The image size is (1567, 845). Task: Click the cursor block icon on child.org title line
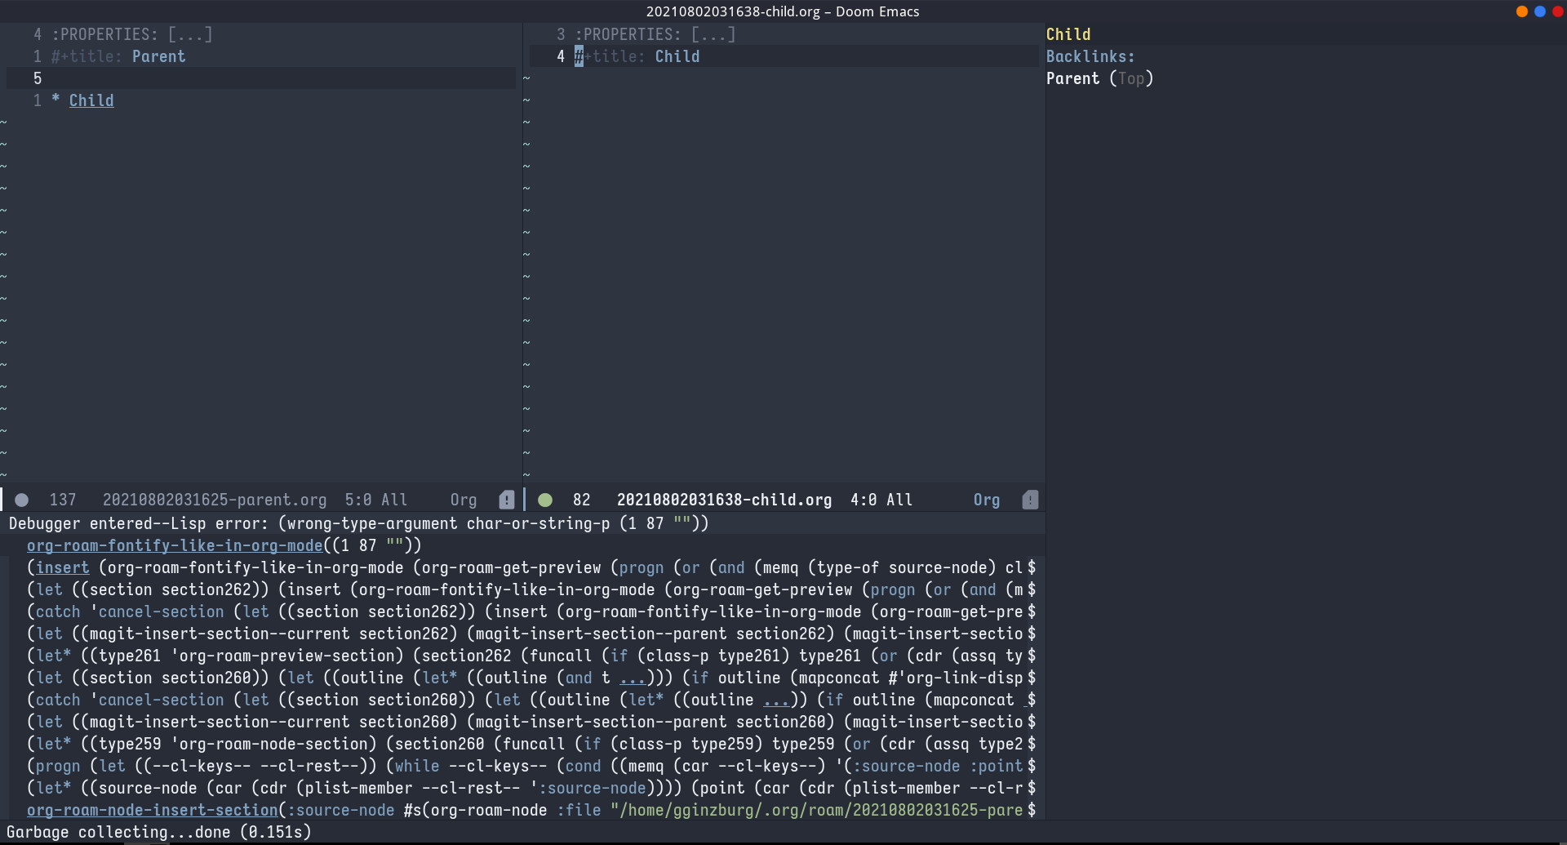(579, 56)
